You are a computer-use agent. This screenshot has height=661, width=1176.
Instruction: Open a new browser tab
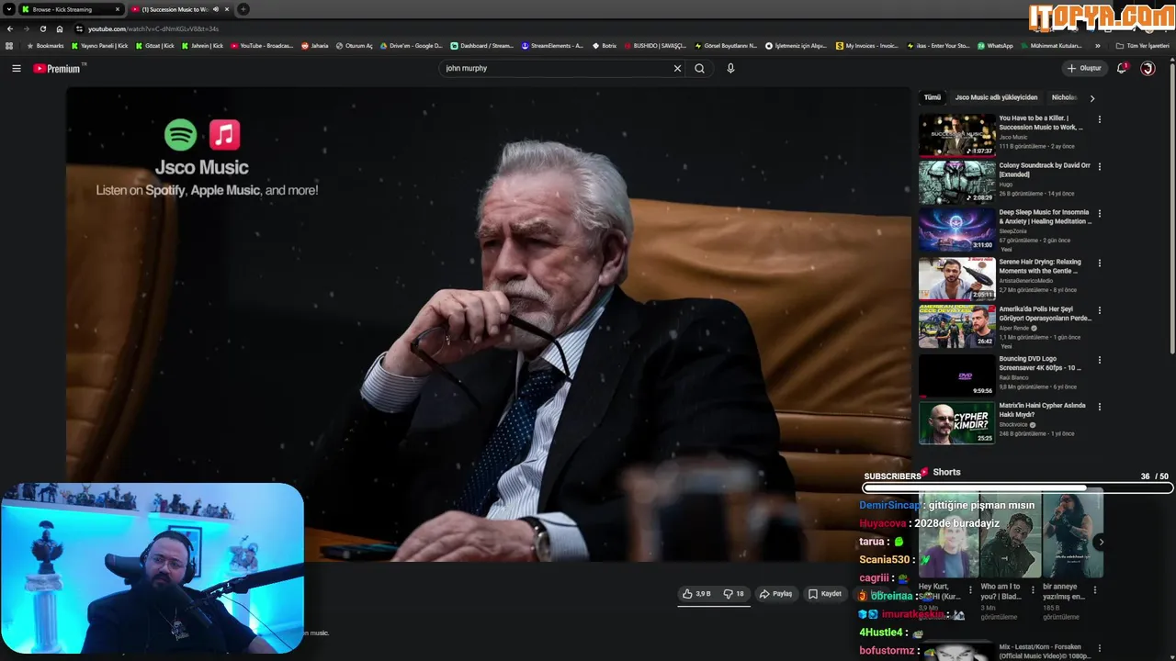[243, 9]
